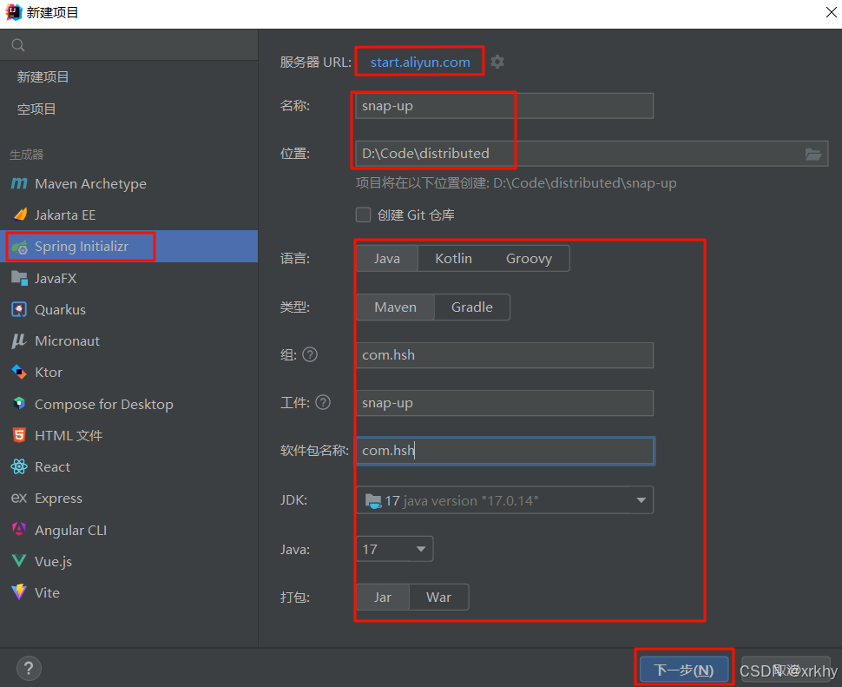
Task: Expand the JDK dropdown arrow
Action: (641, 500)
